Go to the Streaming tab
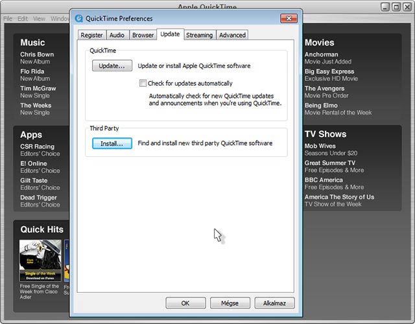The image size is (415, 324). pyautogui.click(x=200, y=35)
